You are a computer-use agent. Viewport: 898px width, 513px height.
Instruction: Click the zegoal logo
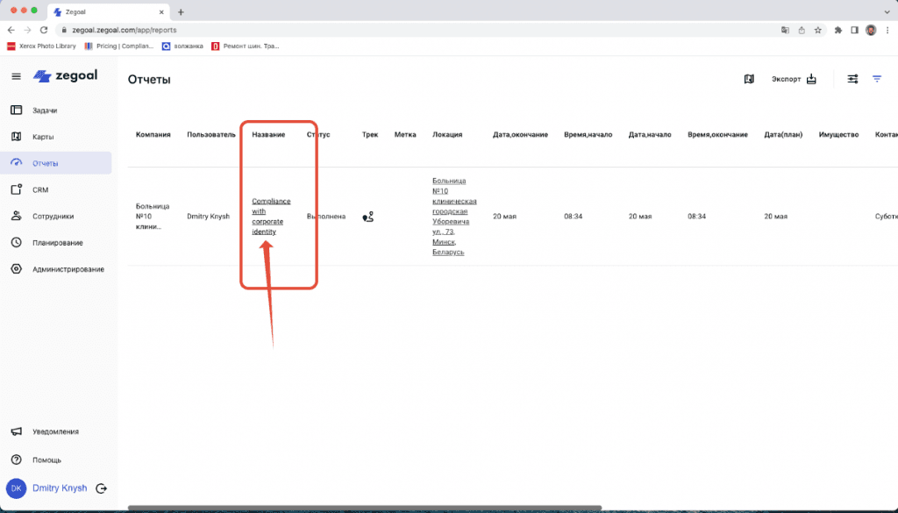[x=65, y=75]
